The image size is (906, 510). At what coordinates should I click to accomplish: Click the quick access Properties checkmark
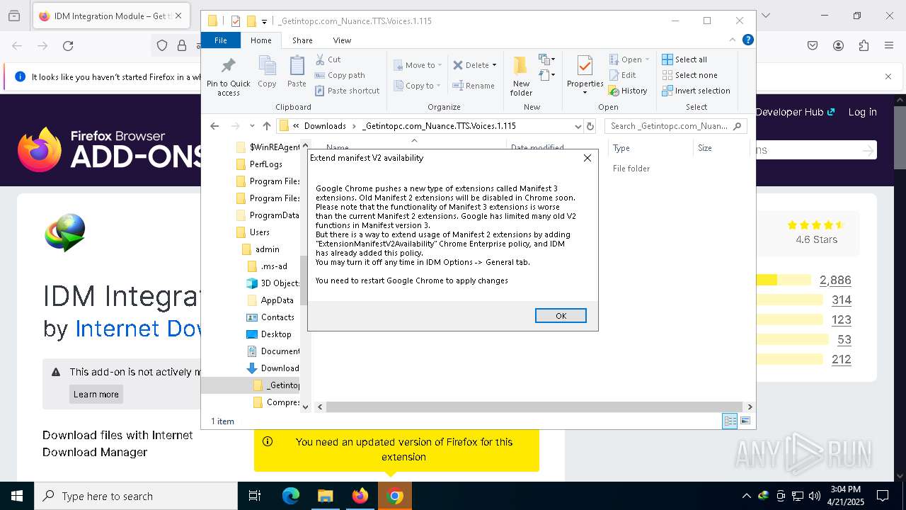pyautogui.click(x=236, y=21)
